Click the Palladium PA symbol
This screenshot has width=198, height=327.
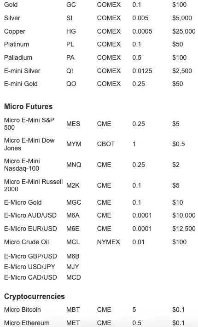[70, 57]
